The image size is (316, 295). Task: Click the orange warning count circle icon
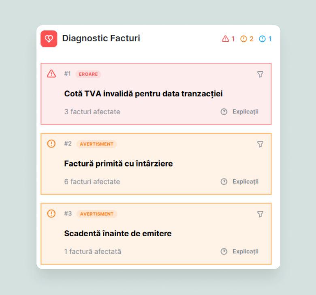coord(243,39)
